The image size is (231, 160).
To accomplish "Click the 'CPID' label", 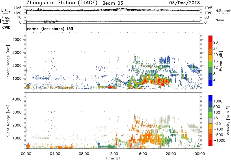I will point(6,27).
